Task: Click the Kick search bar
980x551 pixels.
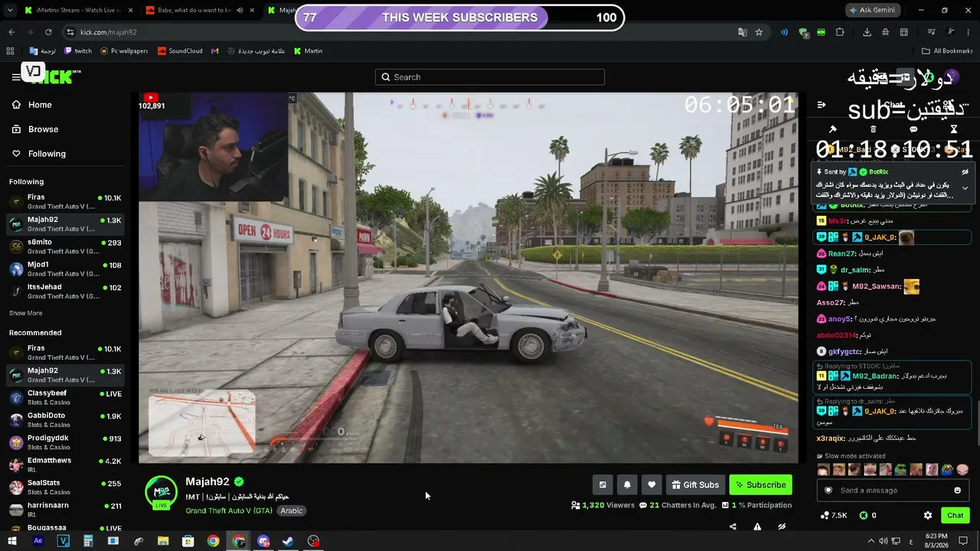Action: [x=490, y=77]
